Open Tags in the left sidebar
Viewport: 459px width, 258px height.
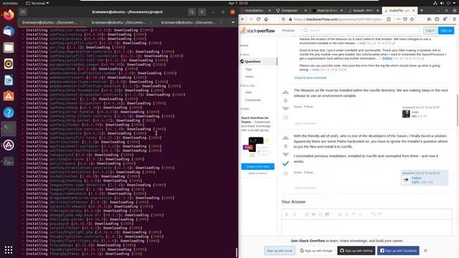(249, 70)
